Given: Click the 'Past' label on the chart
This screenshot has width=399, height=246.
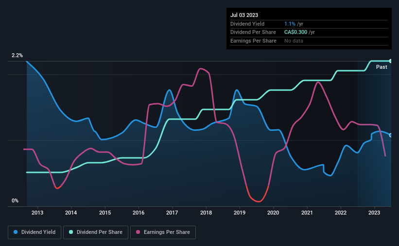Looking at the screenshot, I should 382,67.
